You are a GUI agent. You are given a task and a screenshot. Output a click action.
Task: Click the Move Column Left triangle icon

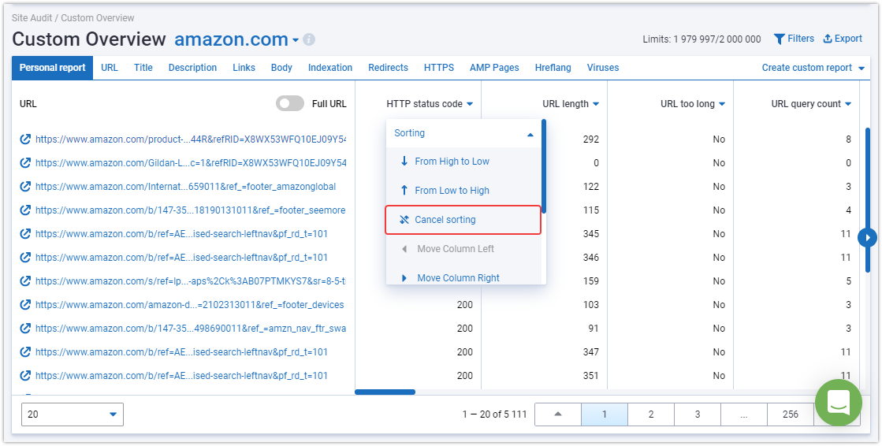pyautogui.click(x=404, y=249)
